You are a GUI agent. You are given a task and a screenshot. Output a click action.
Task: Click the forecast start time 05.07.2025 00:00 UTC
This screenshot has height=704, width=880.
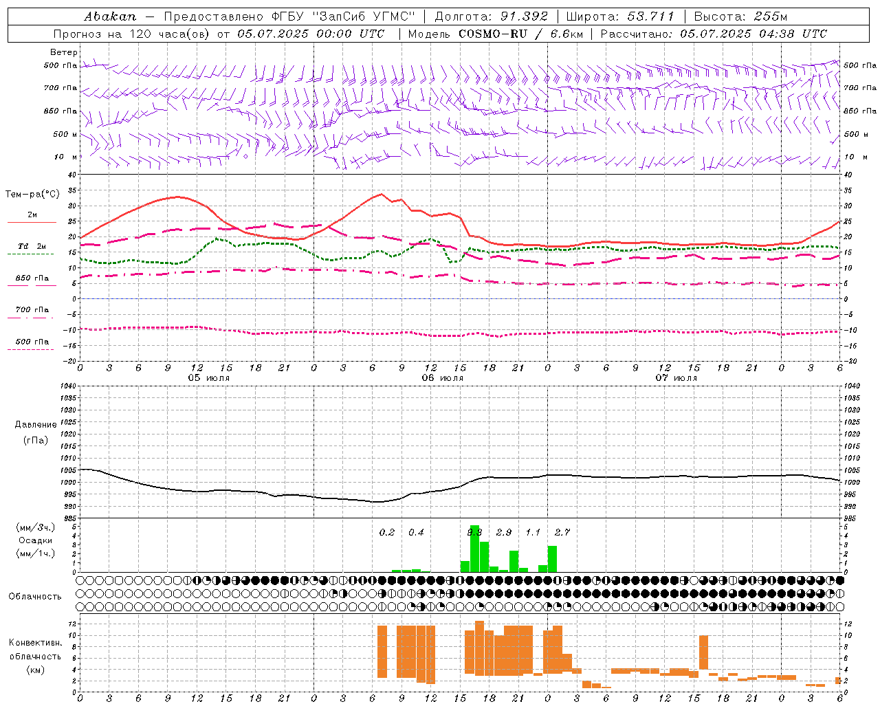pyautogui.click(x=311, y=33)
